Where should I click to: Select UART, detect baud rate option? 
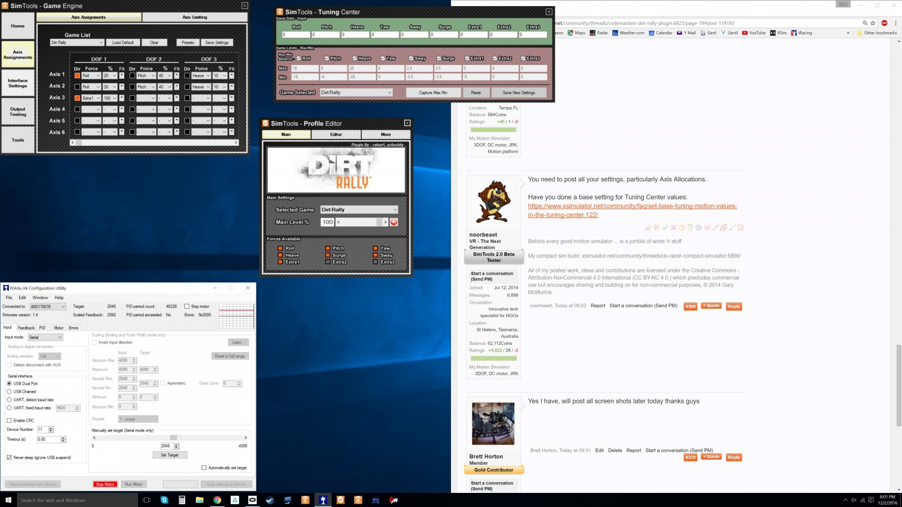click(x=9, y=399)
